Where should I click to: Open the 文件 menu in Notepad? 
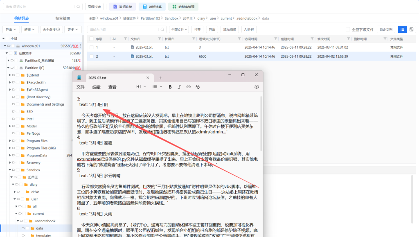coord(81,87)
